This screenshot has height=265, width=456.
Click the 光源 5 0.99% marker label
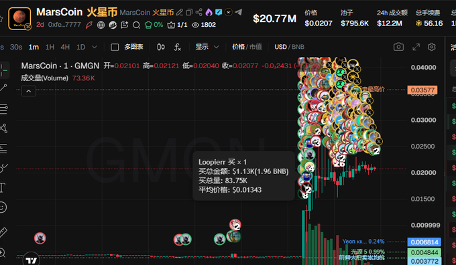click(x=367, y=252)
